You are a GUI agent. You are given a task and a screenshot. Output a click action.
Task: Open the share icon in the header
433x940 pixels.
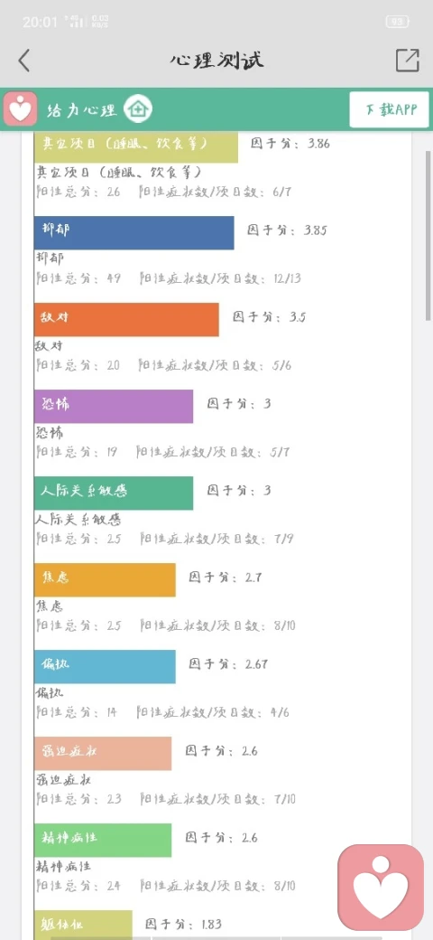pyautogui.click(x=407, y=60)
